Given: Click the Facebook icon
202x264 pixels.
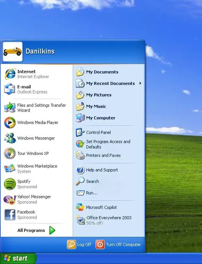Looking at the screenshot, I should 10,215.
